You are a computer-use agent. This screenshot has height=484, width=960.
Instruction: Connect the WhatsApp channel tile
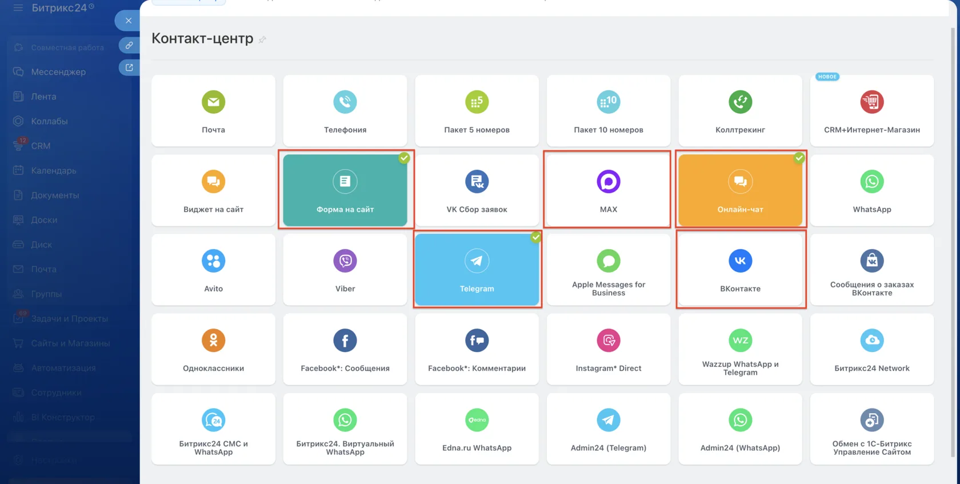point(872,190)
